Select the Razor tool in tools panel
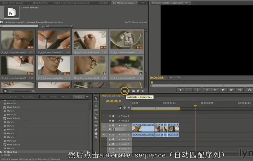Image resolution: width=253 pixels, height=161 pixels. pyautogui.click(x=96, y=118)
